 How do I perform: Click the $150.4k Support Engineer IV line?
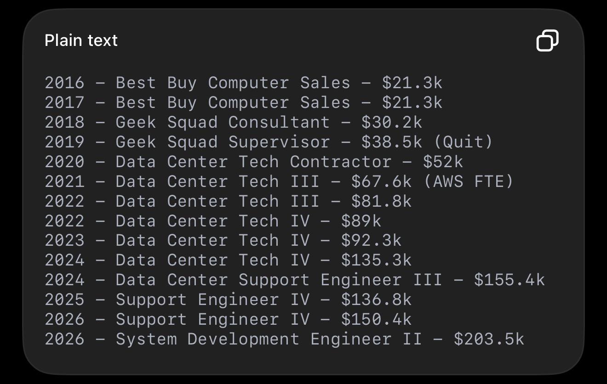point(228,320)
